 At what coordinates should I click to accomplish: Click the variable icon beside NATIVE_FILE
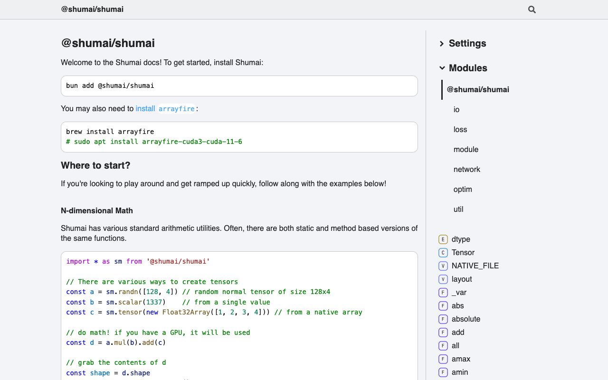[443, 266]
